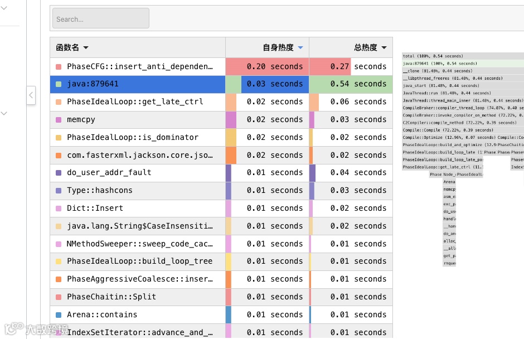Viewport: 524px width, 339px height.
Task: Click flame graph PhaseIdealLoop::build_and_optimize frame
Action: (x=449, y=145)
